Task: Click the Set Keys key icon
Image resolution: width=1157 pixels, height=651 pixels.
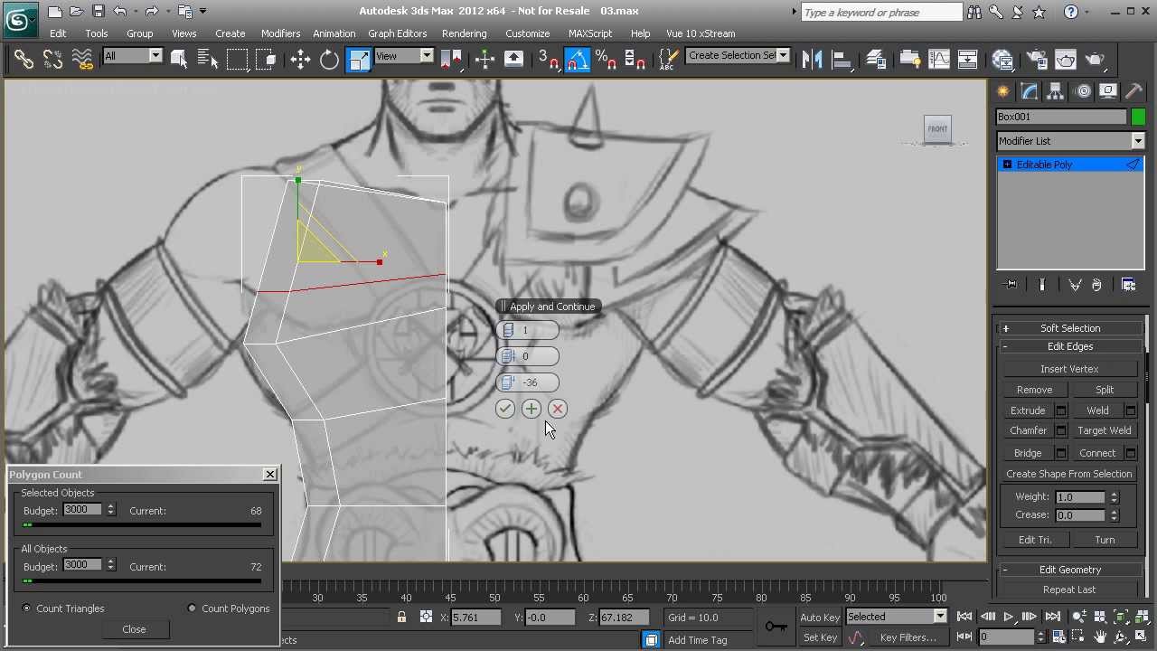Action: tap(776, 626)
